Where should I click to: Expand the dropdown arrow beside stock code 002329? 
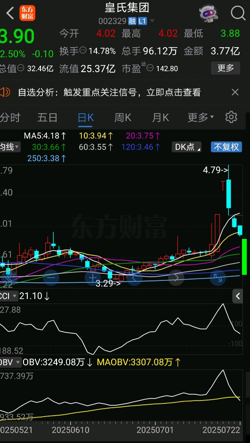pyautogui.click(x=152, y=21)
